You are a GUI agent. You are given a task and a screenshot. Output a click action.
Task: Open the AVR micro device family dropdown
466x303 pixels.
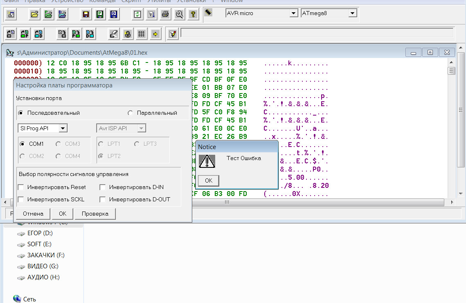(x=293, y=13)
